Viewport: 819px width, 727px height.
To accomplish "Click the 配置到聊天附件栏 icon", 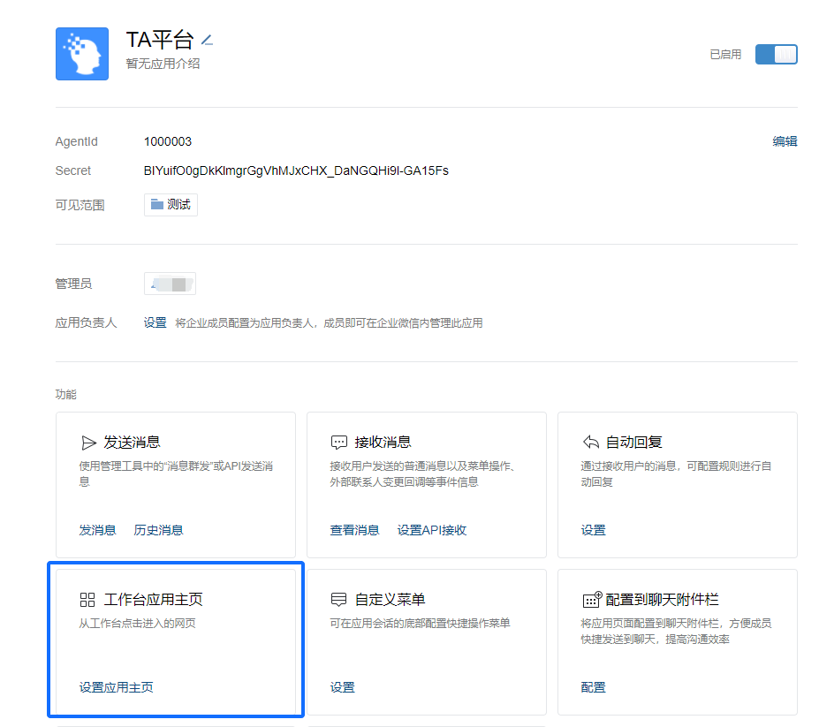I will point(591,600).
